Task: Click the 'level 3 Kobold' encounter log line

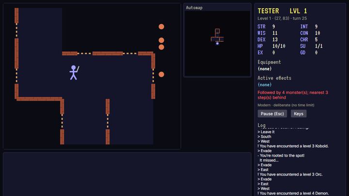Action: pos(293,146)
